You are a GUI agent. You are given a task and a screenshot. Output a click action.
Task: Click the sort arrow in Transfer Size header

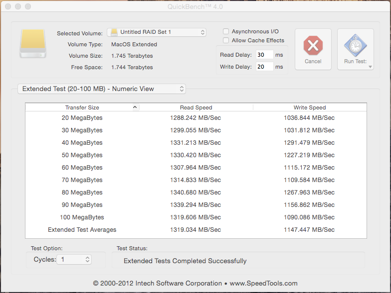point(135,107)
